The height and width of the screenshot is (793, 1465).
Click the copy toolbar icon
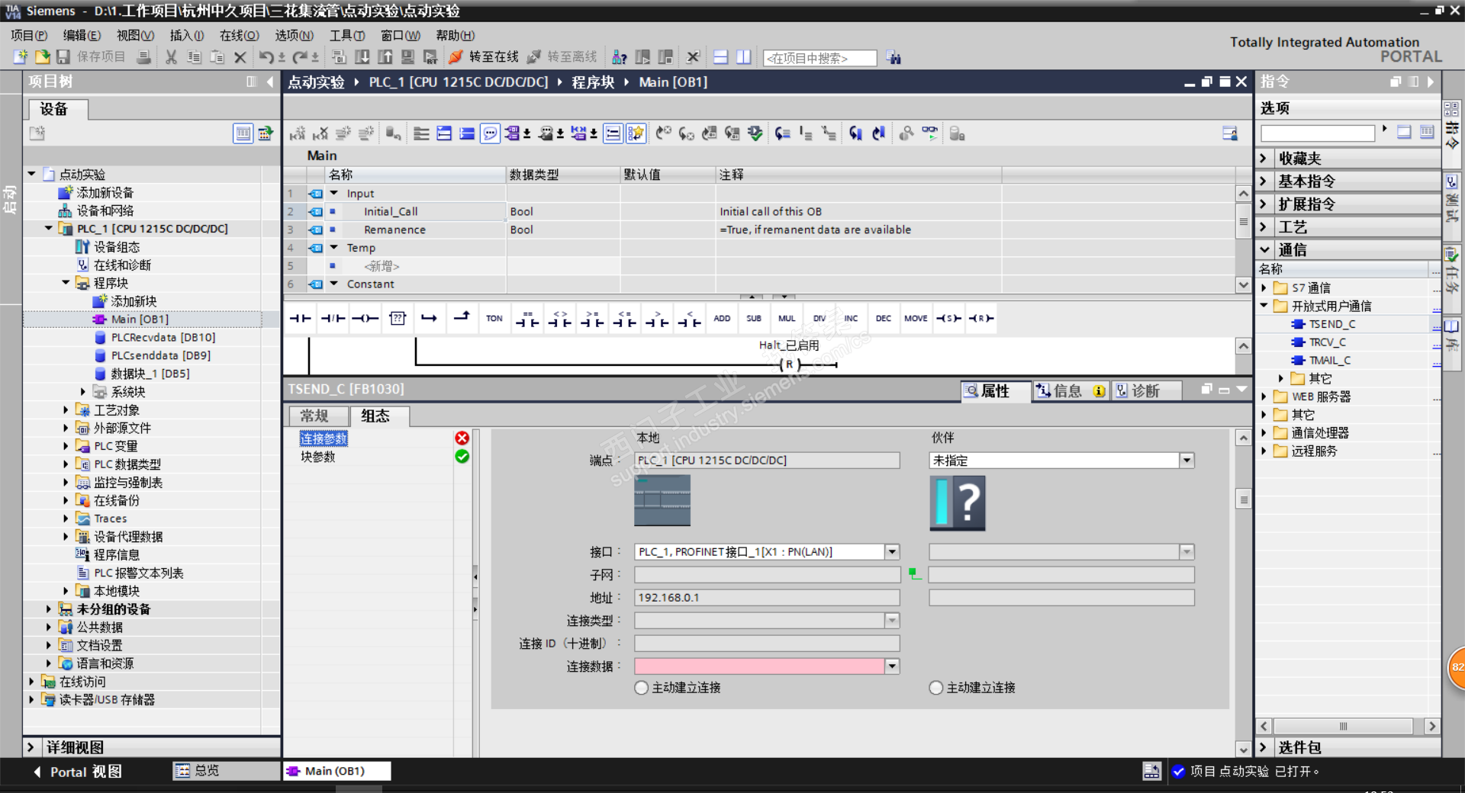[x=194, y=57]
